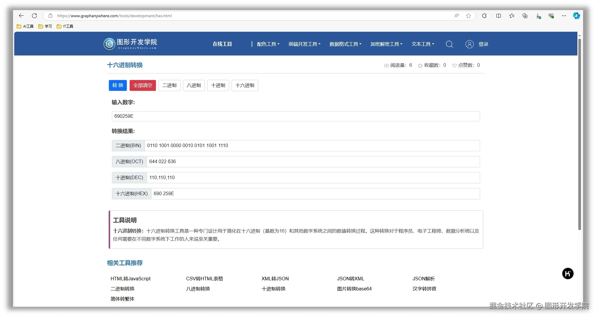Image resolution: width=597 pixels, height=318 pixels.
Task: Reload the page with the refresh icon
Action: [x=34, y=16]
